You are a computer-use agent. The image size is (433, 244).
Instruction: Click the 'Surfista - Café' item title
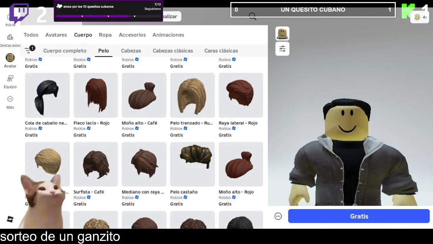[x=89, y=192]
